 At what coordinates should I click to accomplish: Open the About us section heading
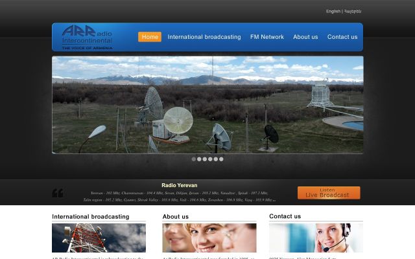(x=176, y=217)
